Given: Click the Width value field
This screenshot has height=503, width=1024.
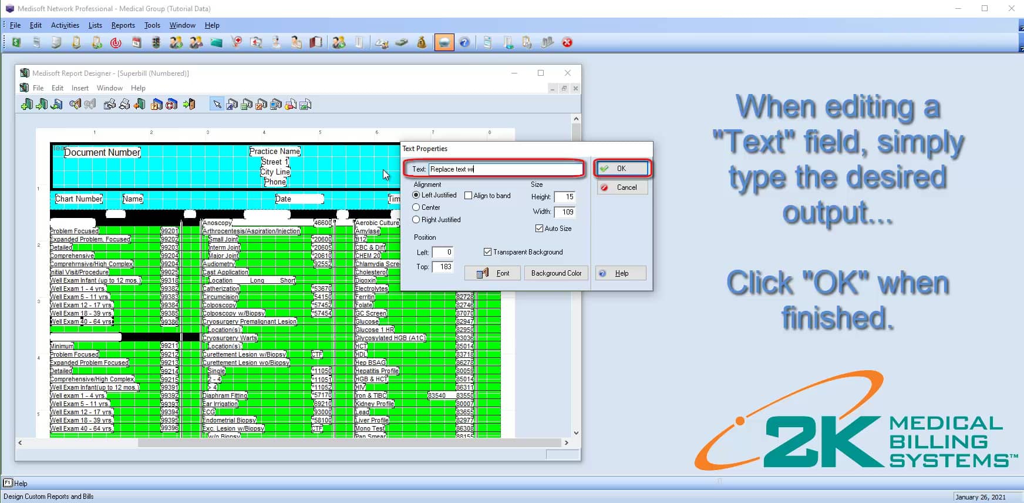Looking at the screenshot, I should coord(565,212).
